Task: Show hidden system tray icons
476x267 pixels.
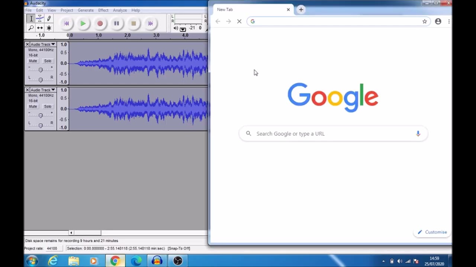Action: pyautogui.click(x=383, y=261)
